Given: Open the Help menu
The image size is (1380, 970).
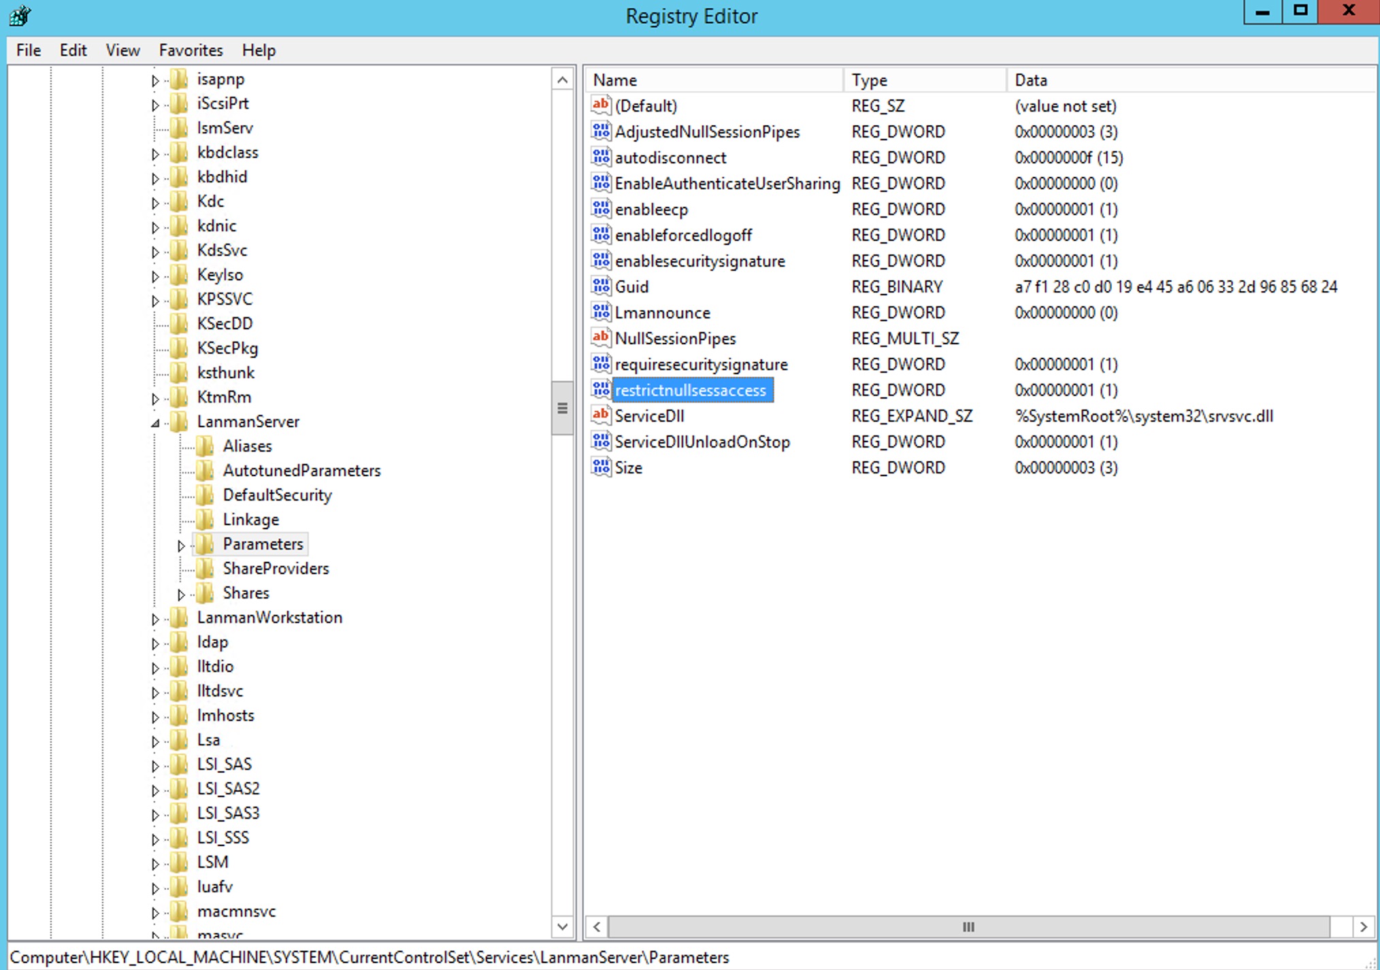Looking at the screenshot, I should point(259,50).
